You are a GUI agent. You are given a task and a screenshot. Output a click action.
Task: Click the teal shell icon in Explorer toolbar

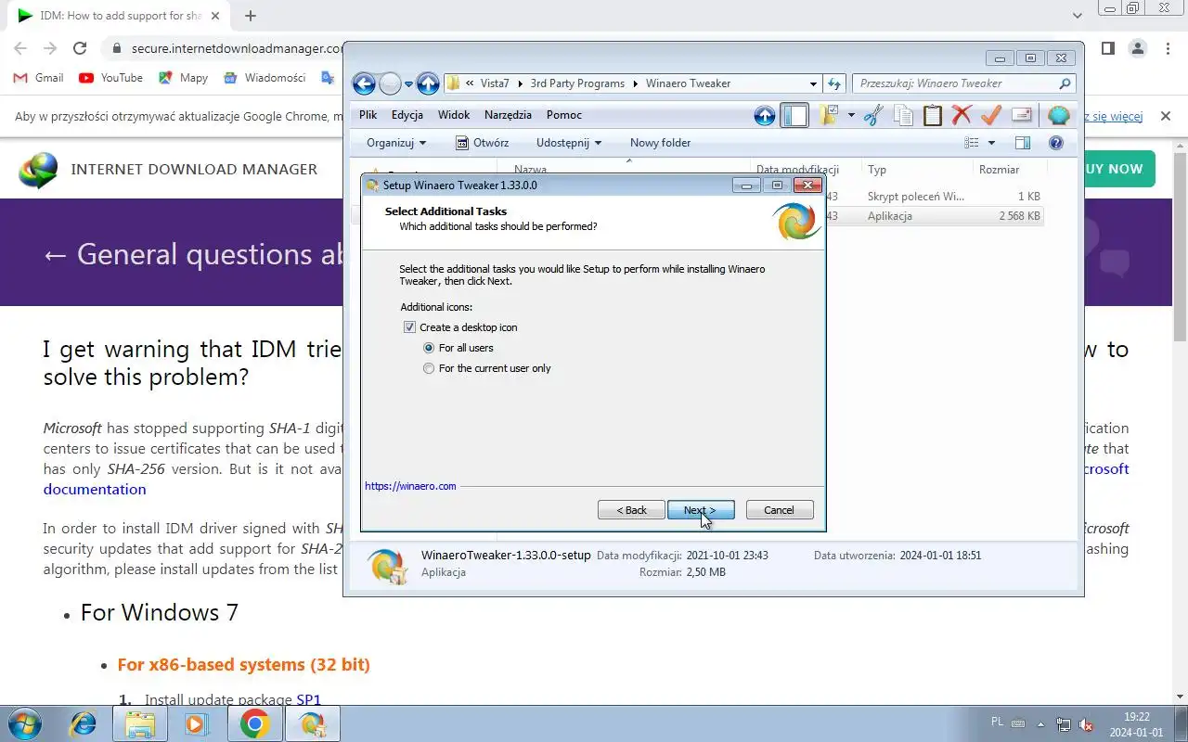coord(1058,116)
